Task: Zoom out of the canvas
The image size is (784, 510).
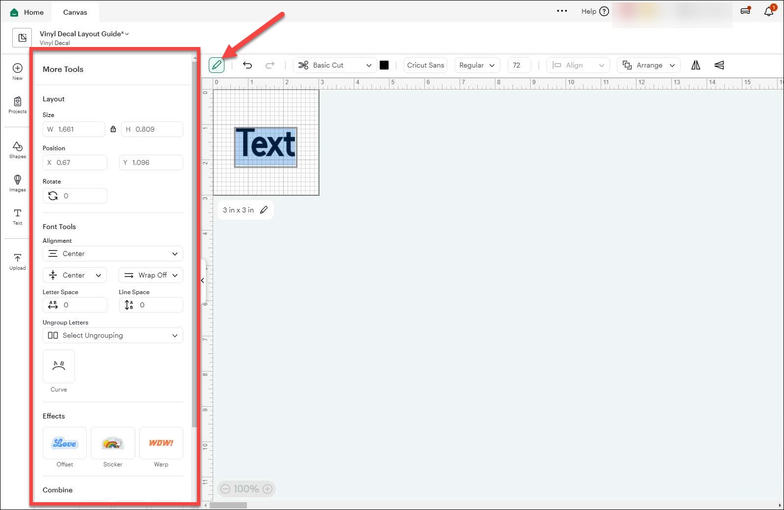Action: [x=225, y=489]
